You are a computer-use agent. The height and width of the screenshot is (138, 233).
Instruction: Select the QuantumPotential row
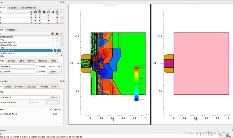click(30, 42)
